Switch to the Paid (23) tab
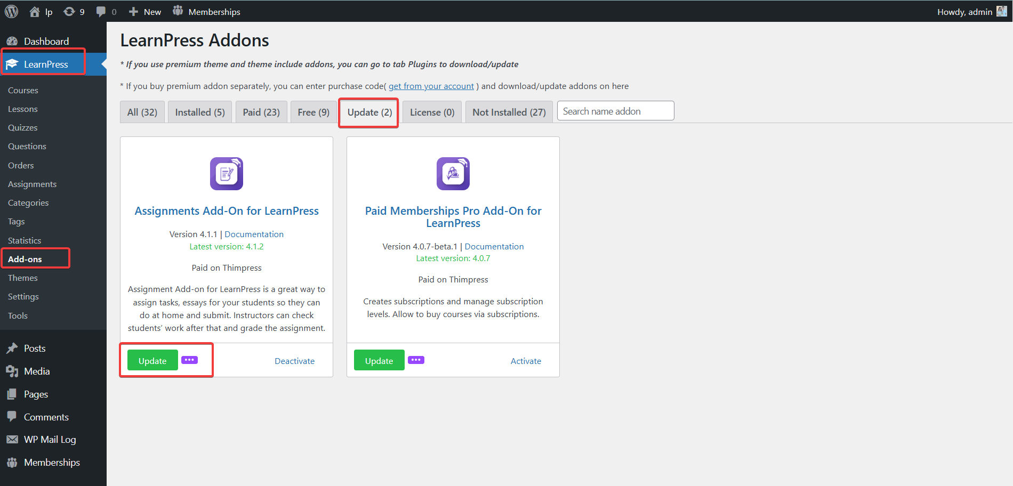Screen dimensions: 1013x486 pyautogui.click(x=261, y=112)
